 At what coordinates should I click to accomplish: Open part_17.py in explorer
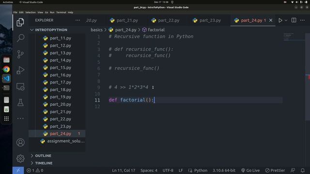pyautogui.click(x=57, y=82)
